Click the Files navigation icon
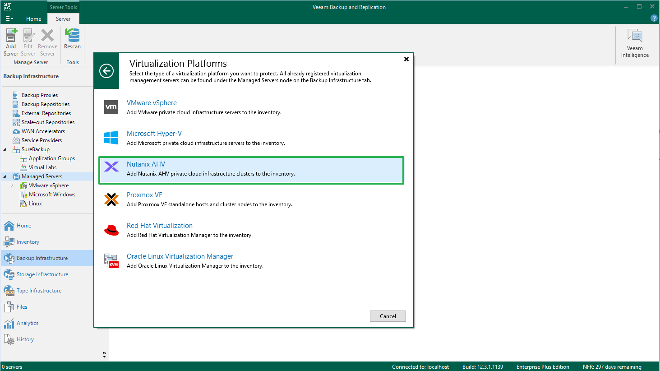This screenshot has width=660, height=371. [9, 307]
